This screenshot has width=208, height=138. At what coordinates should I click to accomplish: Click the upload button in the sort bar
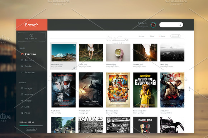click(x=175, y=36)
